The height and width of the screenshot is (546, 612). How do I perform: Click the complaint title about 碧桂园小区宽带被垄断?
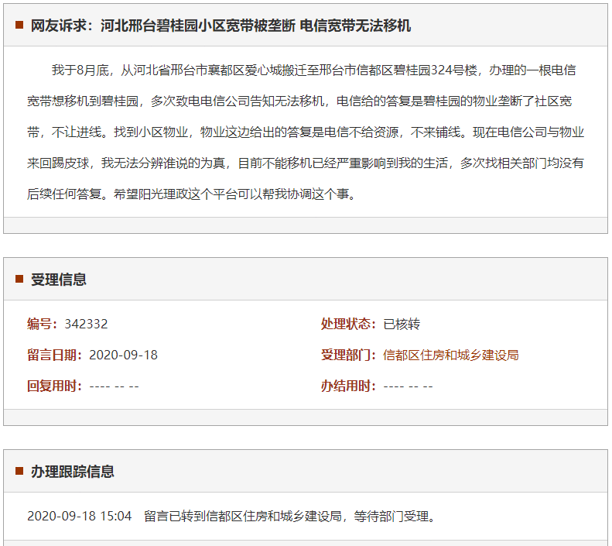[221, 26]
